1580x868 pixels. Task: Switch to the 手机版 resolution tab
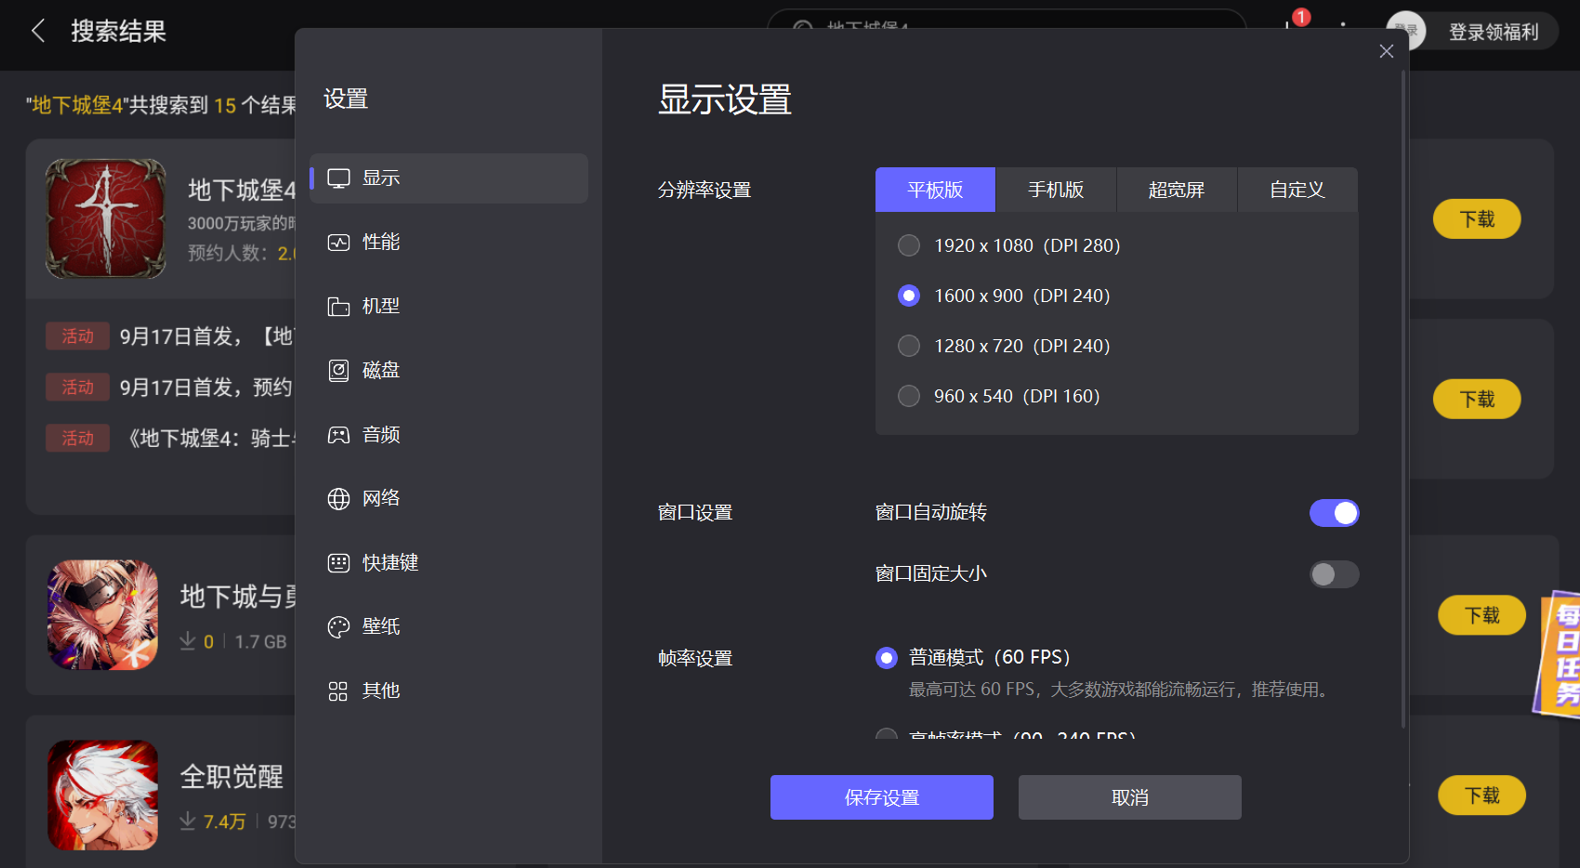pyautogui.click(x=1056, y=190)
